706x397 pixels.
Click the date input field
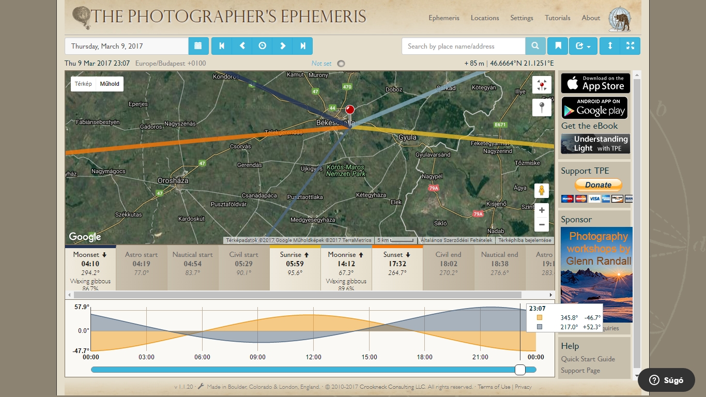(x=127, y=46)
